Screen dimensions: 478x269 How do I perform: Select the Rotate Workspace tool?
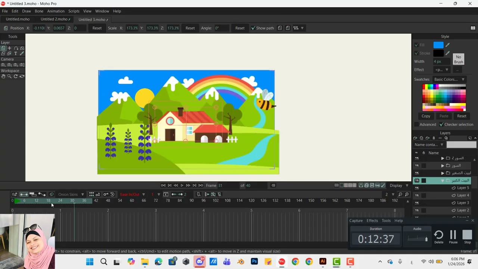coord(16,76)
